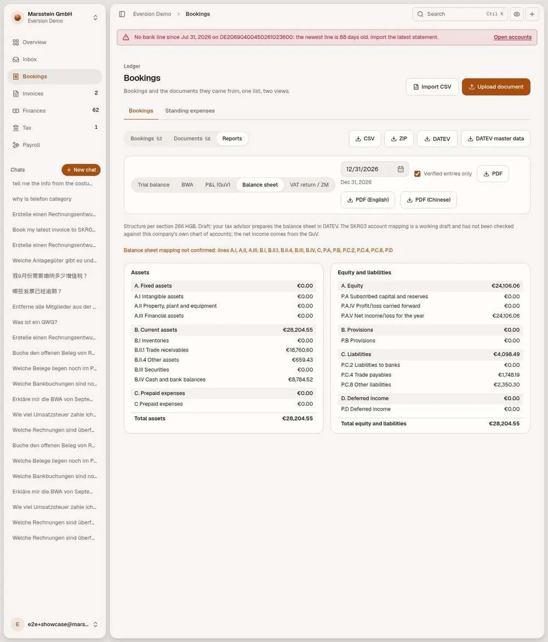Screen dimensions: 548x642
Task: Click the plus icon in top bar
Action: point(532,14)
